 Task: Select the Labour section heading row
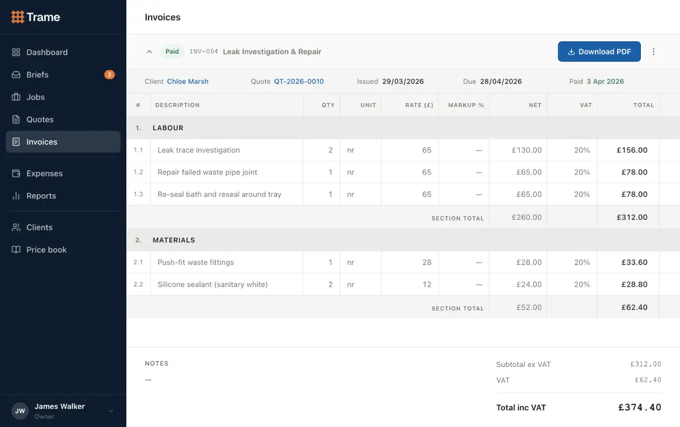(x=403, y=128)
